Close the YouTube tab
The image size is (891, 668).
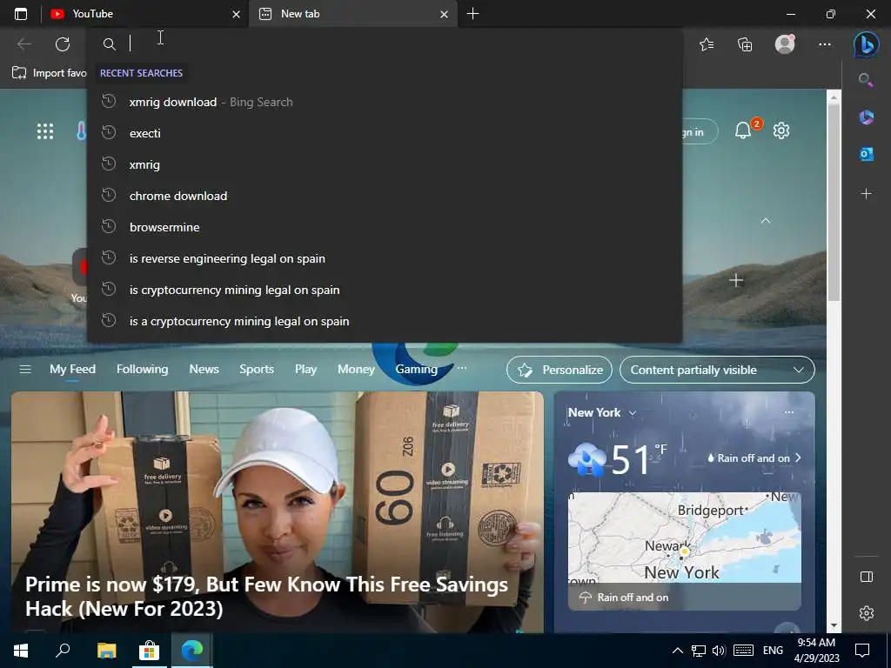236,14
